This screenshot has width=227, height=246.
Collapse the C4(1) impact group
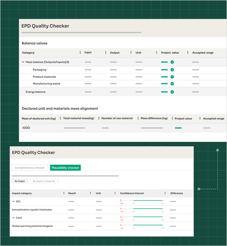tap(13, 218)
